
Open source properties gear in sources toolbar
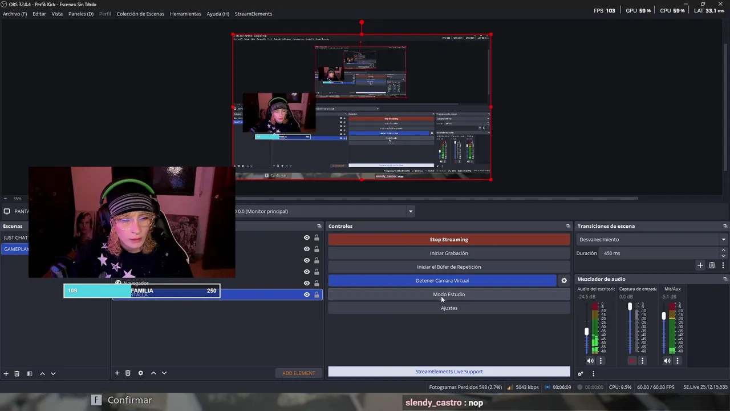point(140,373)
